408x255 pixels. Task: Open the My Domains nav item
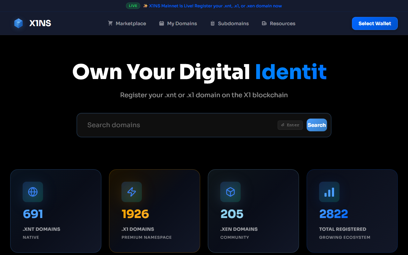click(x=178, y=23)
